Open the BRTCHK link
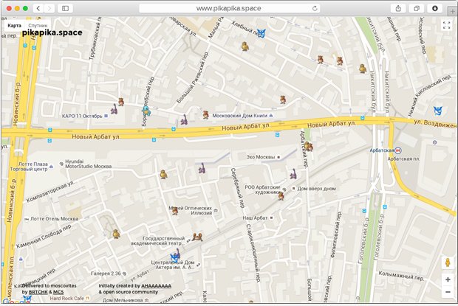This screenshot has height=306, width=458. click(38, 292)
